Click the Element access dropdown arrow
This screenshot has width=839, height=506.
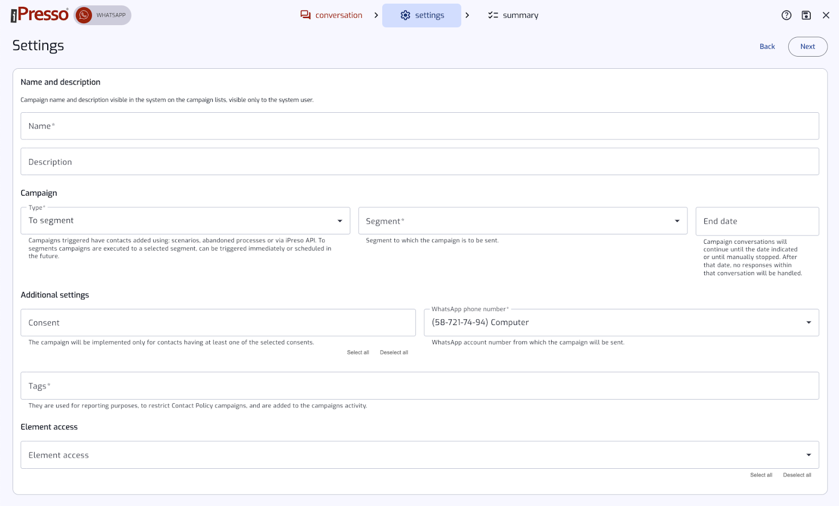pyautogui.click(x=809, y=455)
